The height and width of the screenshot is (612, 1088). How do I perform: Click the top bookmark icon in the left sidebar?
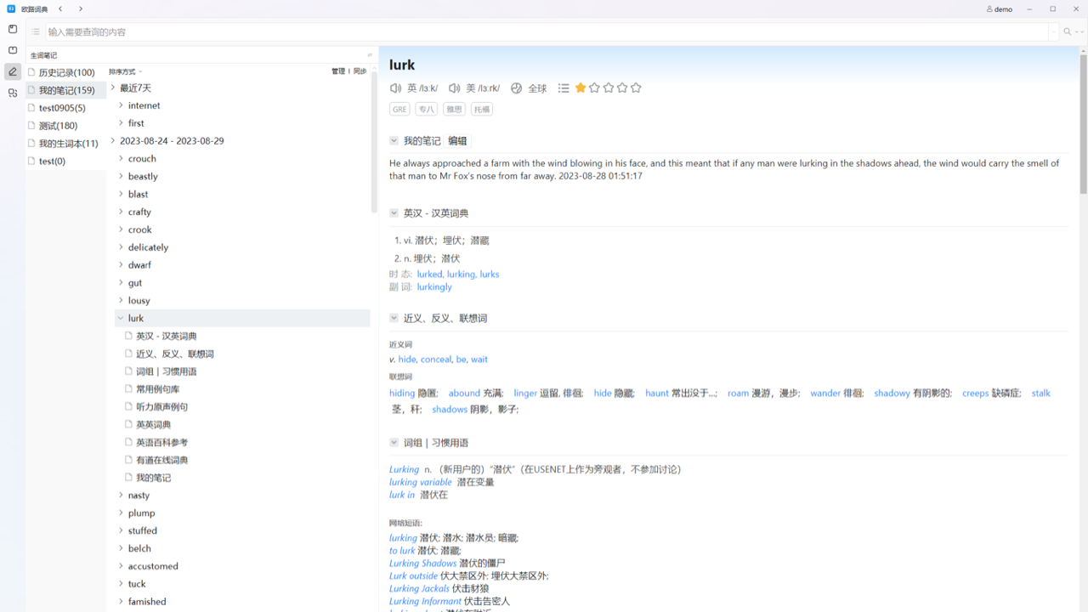pos(12,29)
